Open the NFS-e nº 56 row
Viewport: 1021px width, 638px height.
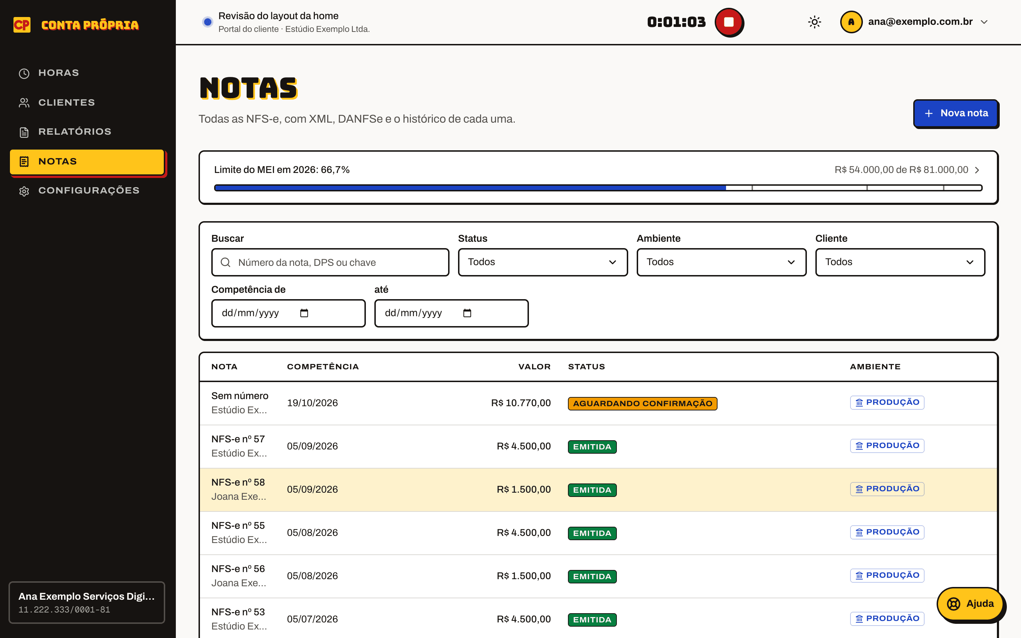pyautogui.click(x=598, y=576)
